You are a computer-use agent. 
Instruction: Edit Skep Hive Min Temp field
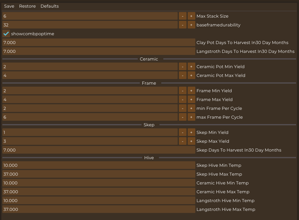point(99,165)
